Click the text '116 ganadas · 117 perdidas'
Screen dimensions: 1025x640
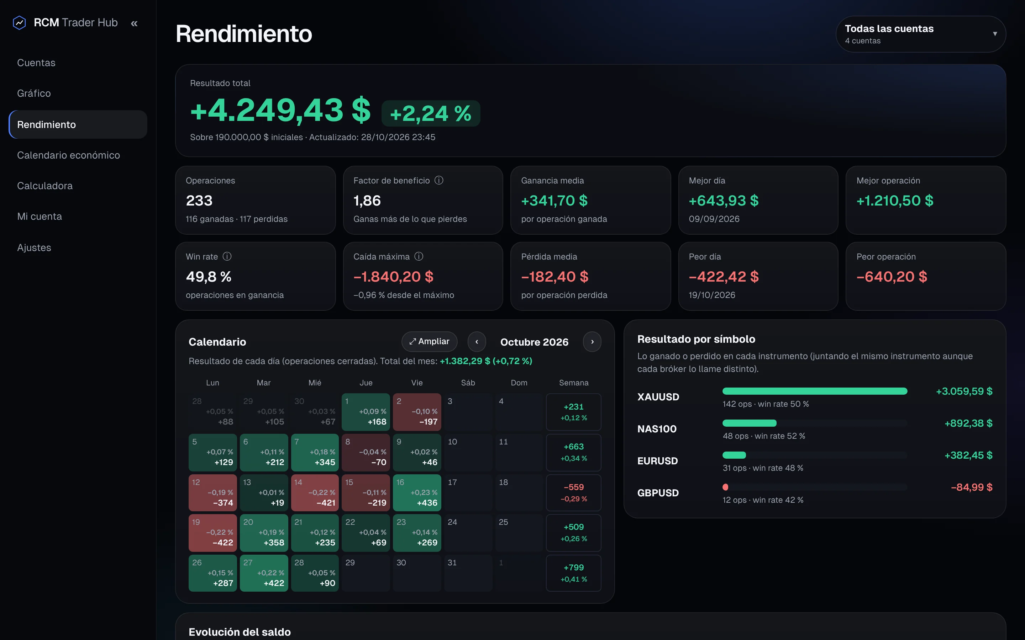point(236,219)
